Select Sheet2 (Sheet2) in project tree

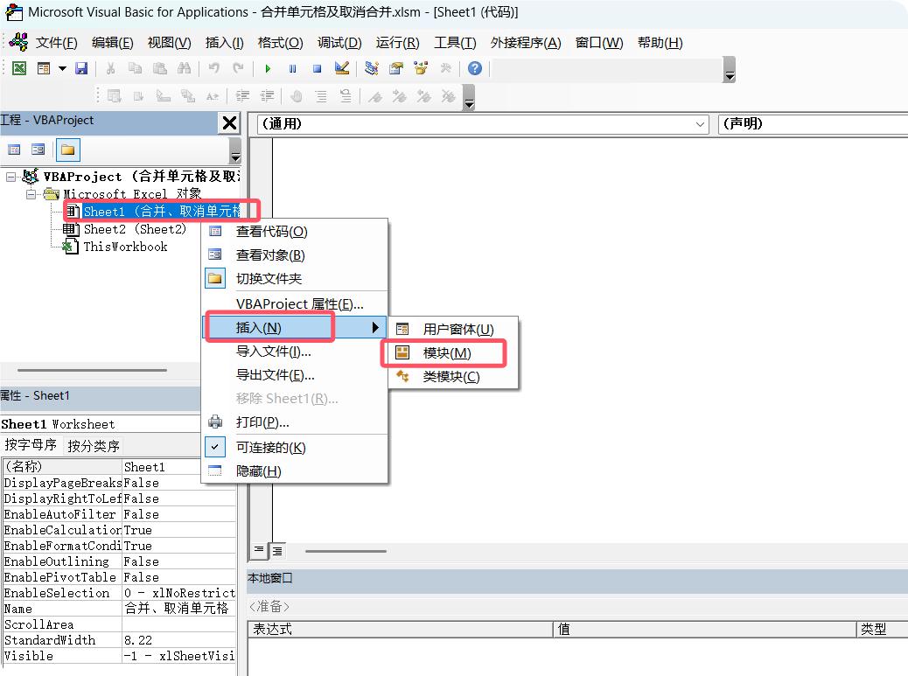tap(135, 229)
